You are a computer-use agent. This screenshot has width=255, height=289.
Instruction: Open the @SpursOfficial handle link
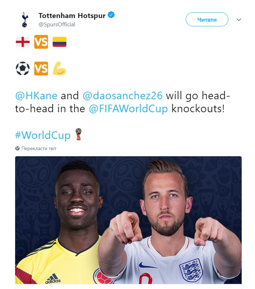pyautogui.click(x=57, y=25)
